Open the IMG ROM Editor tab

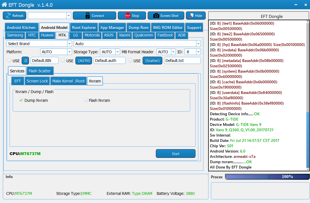[168, 27]
